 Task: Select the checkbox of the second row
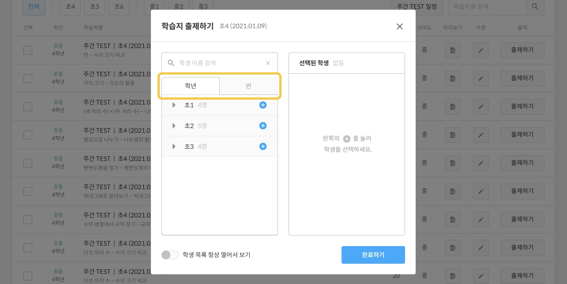tap(28, 78)
